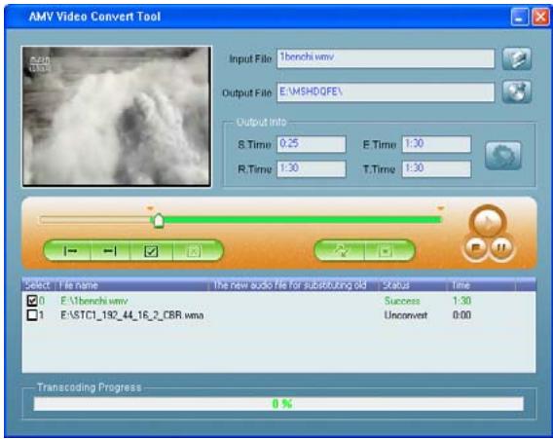This screenshot has width=553, height=439.
Task: Click the 0:00 time value
Action: pos(461,314)
